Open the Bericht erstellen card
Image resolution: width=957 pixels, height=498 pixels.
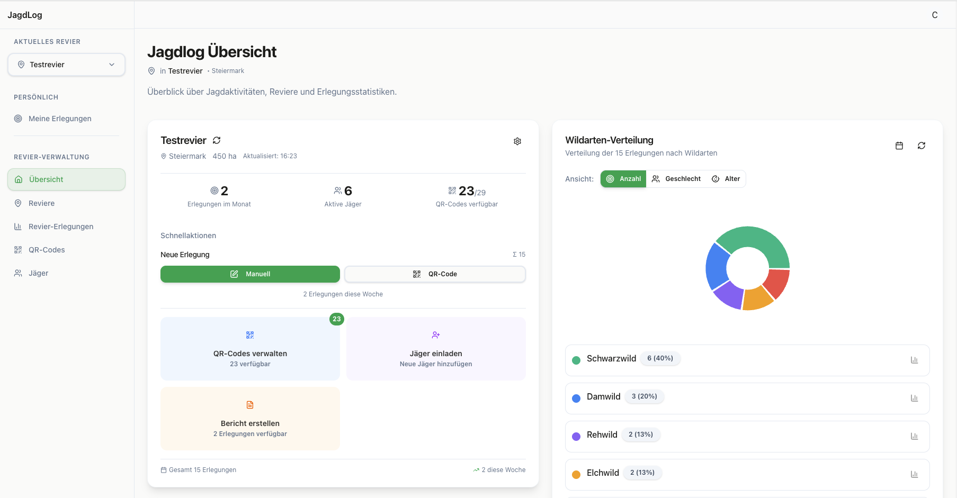249,418
